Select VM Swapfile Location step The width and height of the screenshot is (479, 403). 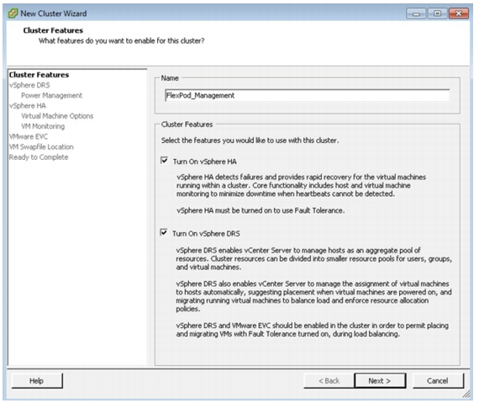tap(41, 146)
